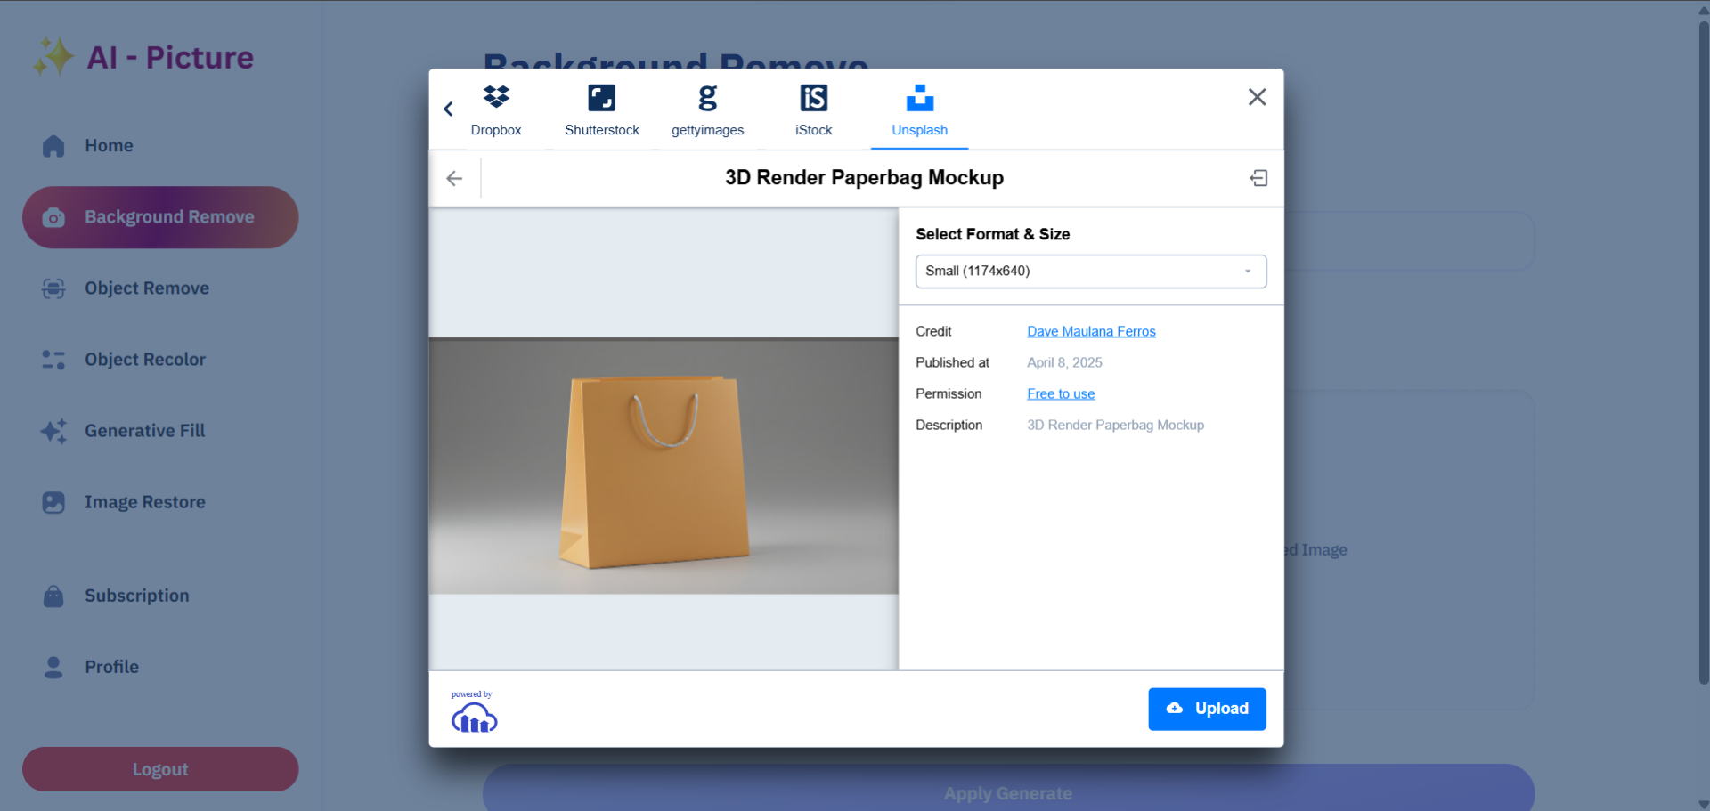The width and height of the screenshot is (1710, 811).
Task: Click the Subscription bag icon
Action: (x=53, y=596)
